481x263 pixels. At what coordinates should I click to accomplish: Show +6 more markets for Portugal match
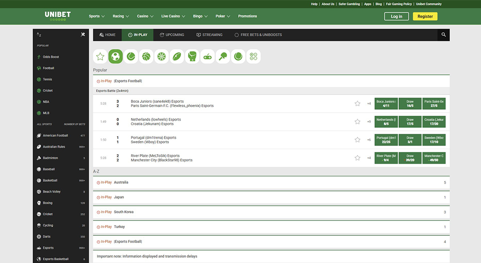tap(369, 140)
